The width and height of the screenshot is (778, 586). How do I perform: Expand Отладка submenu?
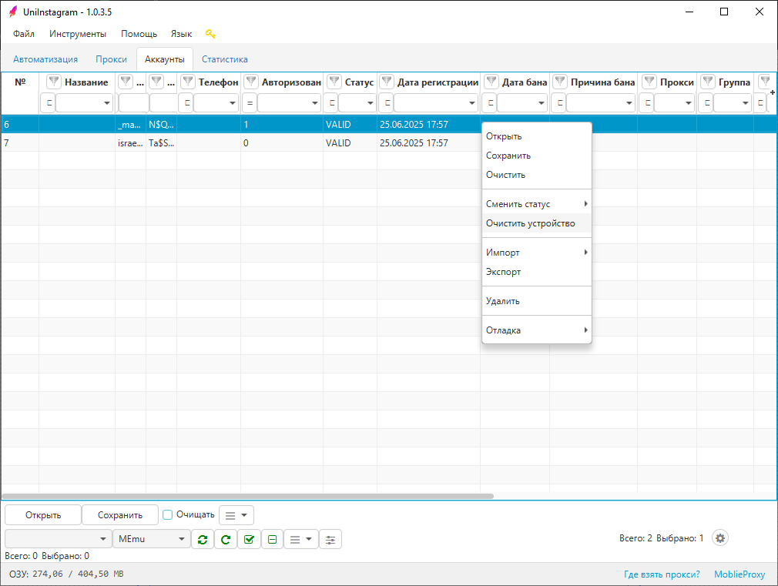coord(537,330)
